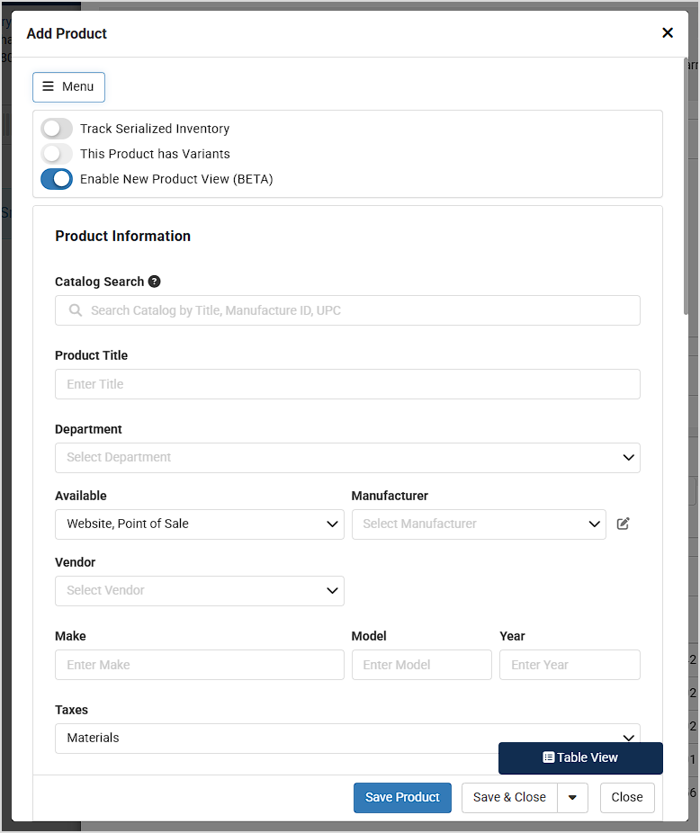Switch to Table View

click(580, 757)
